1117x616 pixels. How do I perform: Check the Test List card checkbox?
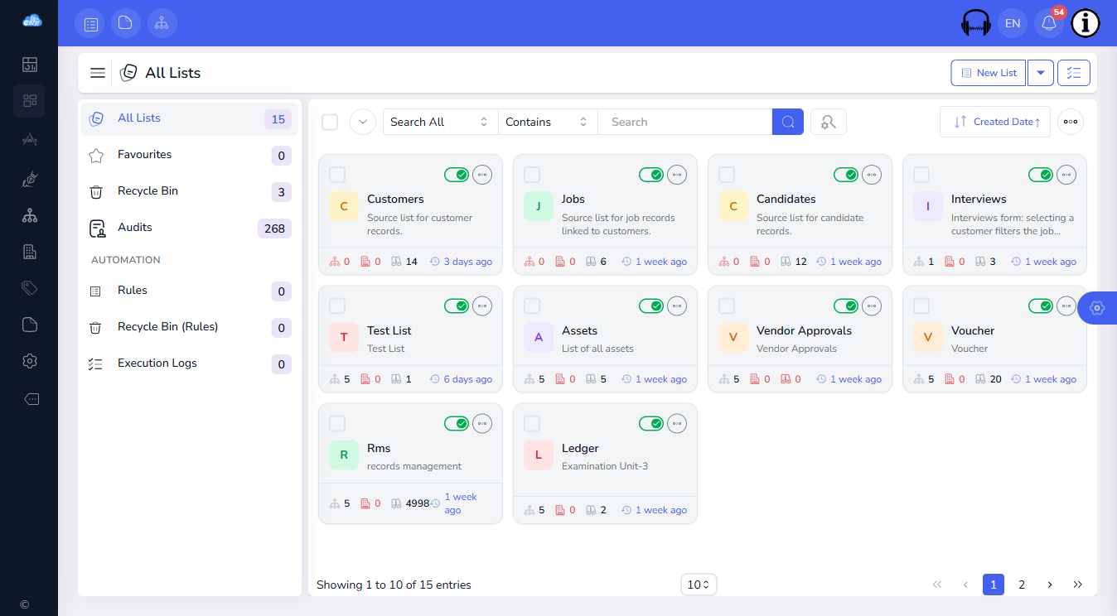point(337,306)
